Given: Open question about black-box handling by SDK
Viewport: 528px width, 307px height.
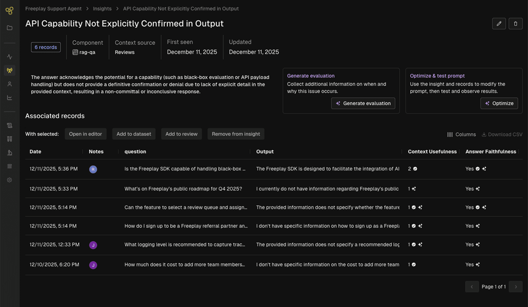Looking at the screenshot, I should (x=185, y=169).
